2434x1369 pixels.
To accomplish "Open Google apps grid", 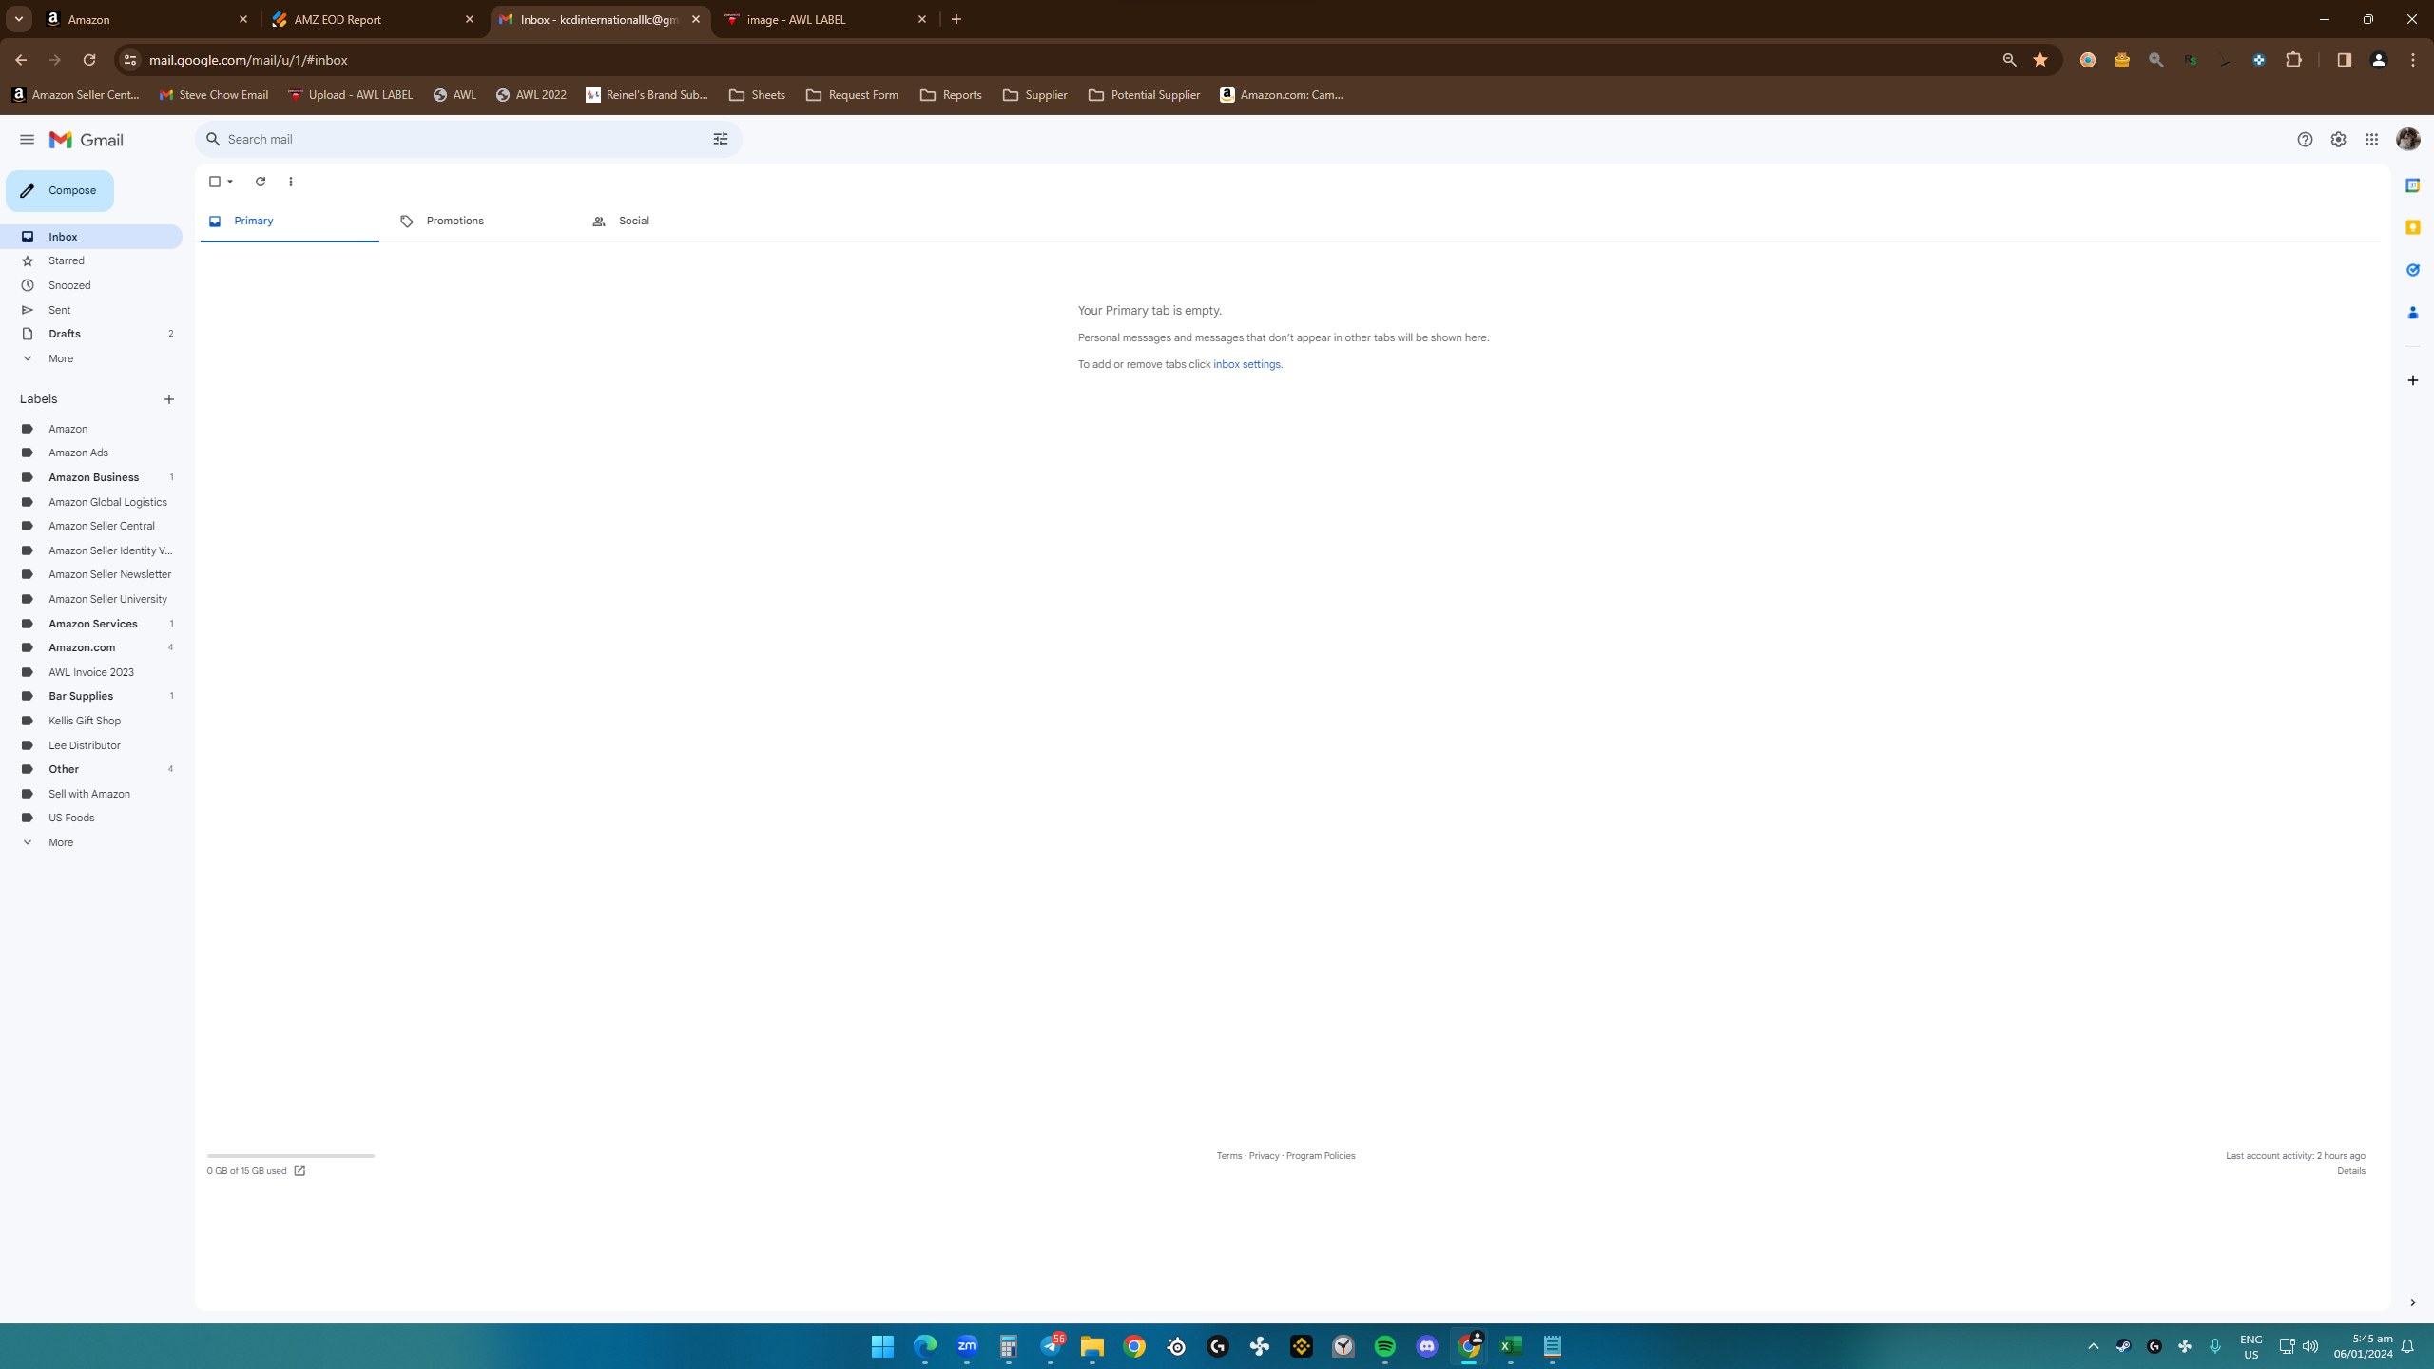I will [x=2371, y=140].
